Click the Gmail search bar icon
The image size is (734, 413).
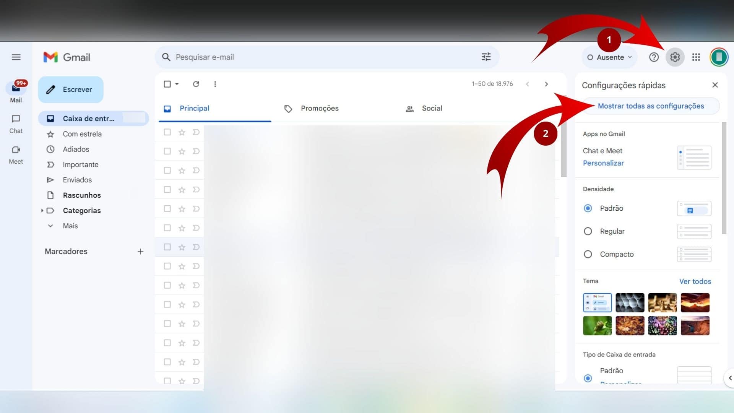pos(166,57)
